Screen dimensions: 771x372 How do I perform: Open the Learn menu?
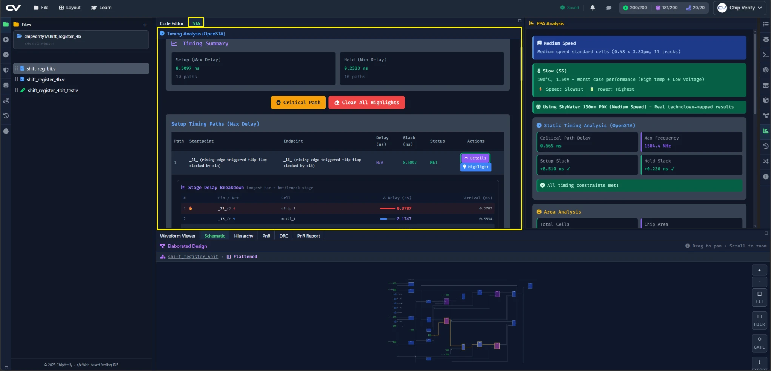coord(101,8)
